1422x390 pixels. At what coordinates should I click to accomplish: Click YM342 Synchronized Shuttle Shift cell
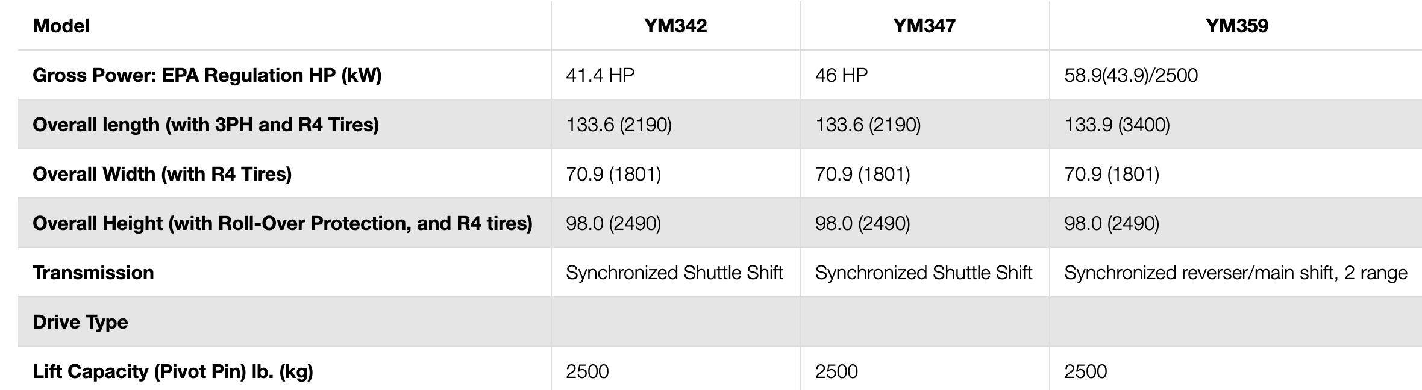pos(674,273)
